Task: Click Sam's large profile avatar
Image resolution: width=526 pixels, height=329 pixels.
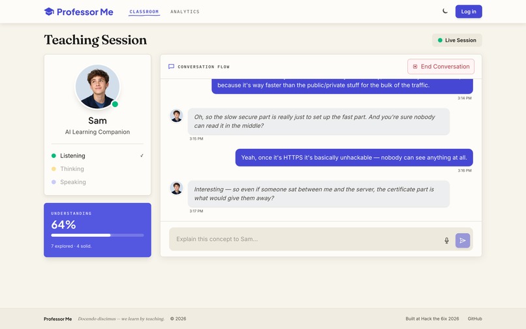Action: [x=97, y=87]
